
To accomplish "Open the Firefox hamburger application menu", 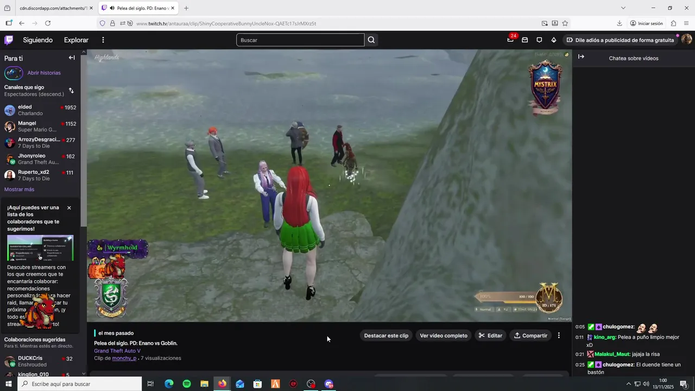I will click(x=686, y=23).
